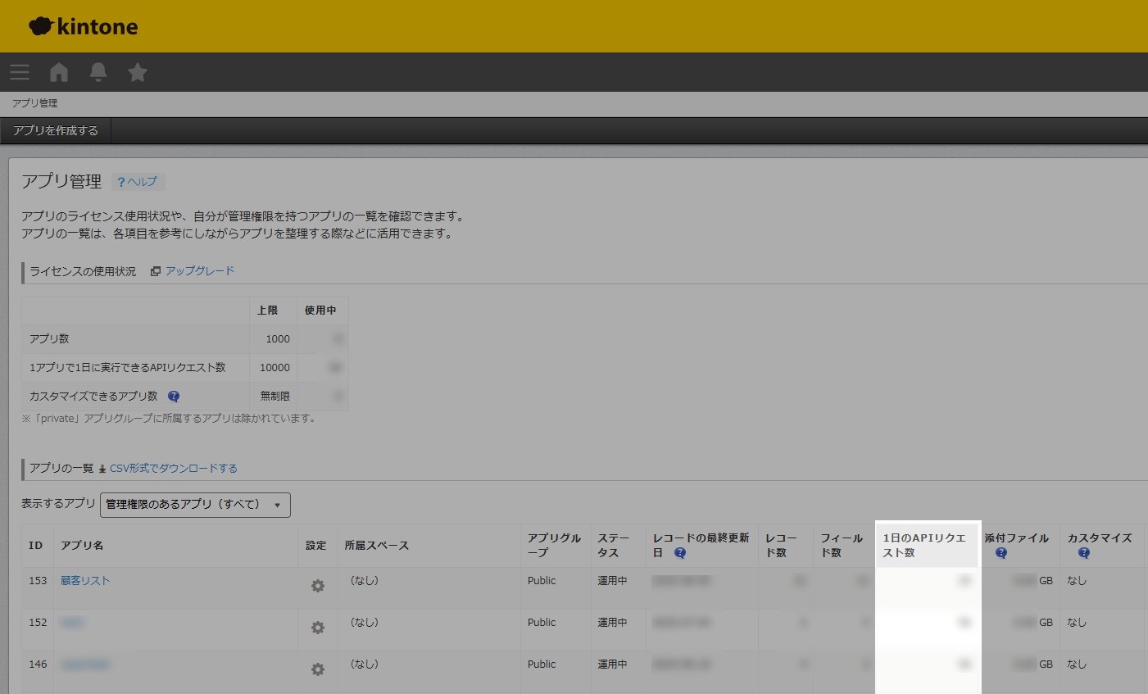This screenshot has height=694, width=1148.
Task: Open the ?ヘルプ link beside アプリ管理
Action: click(138, 181)
